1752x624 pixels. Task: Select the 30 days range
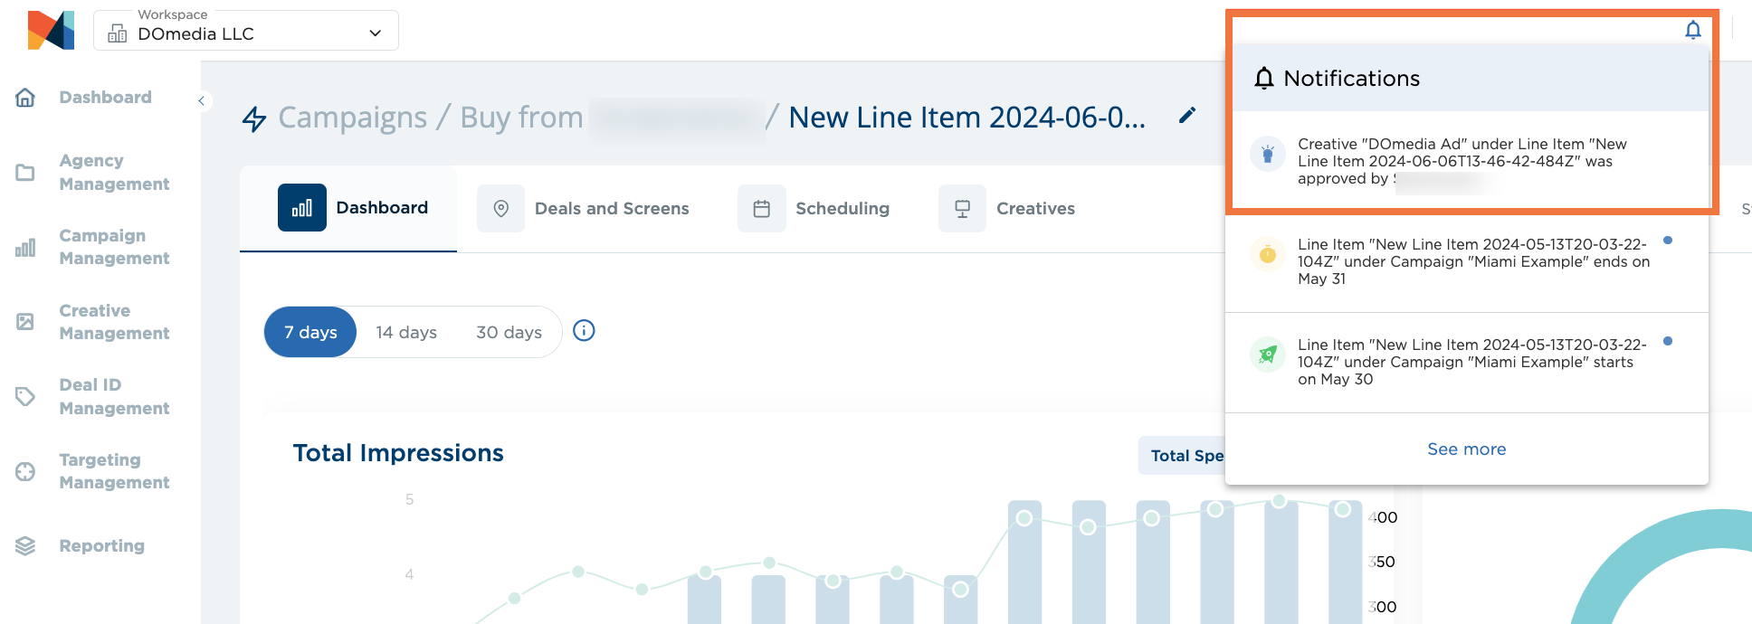pos(509,332)
